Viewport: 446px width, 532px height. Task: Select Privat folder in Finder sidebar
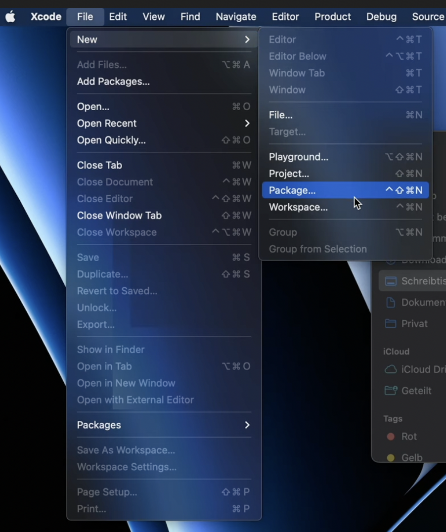coord(413,324)
